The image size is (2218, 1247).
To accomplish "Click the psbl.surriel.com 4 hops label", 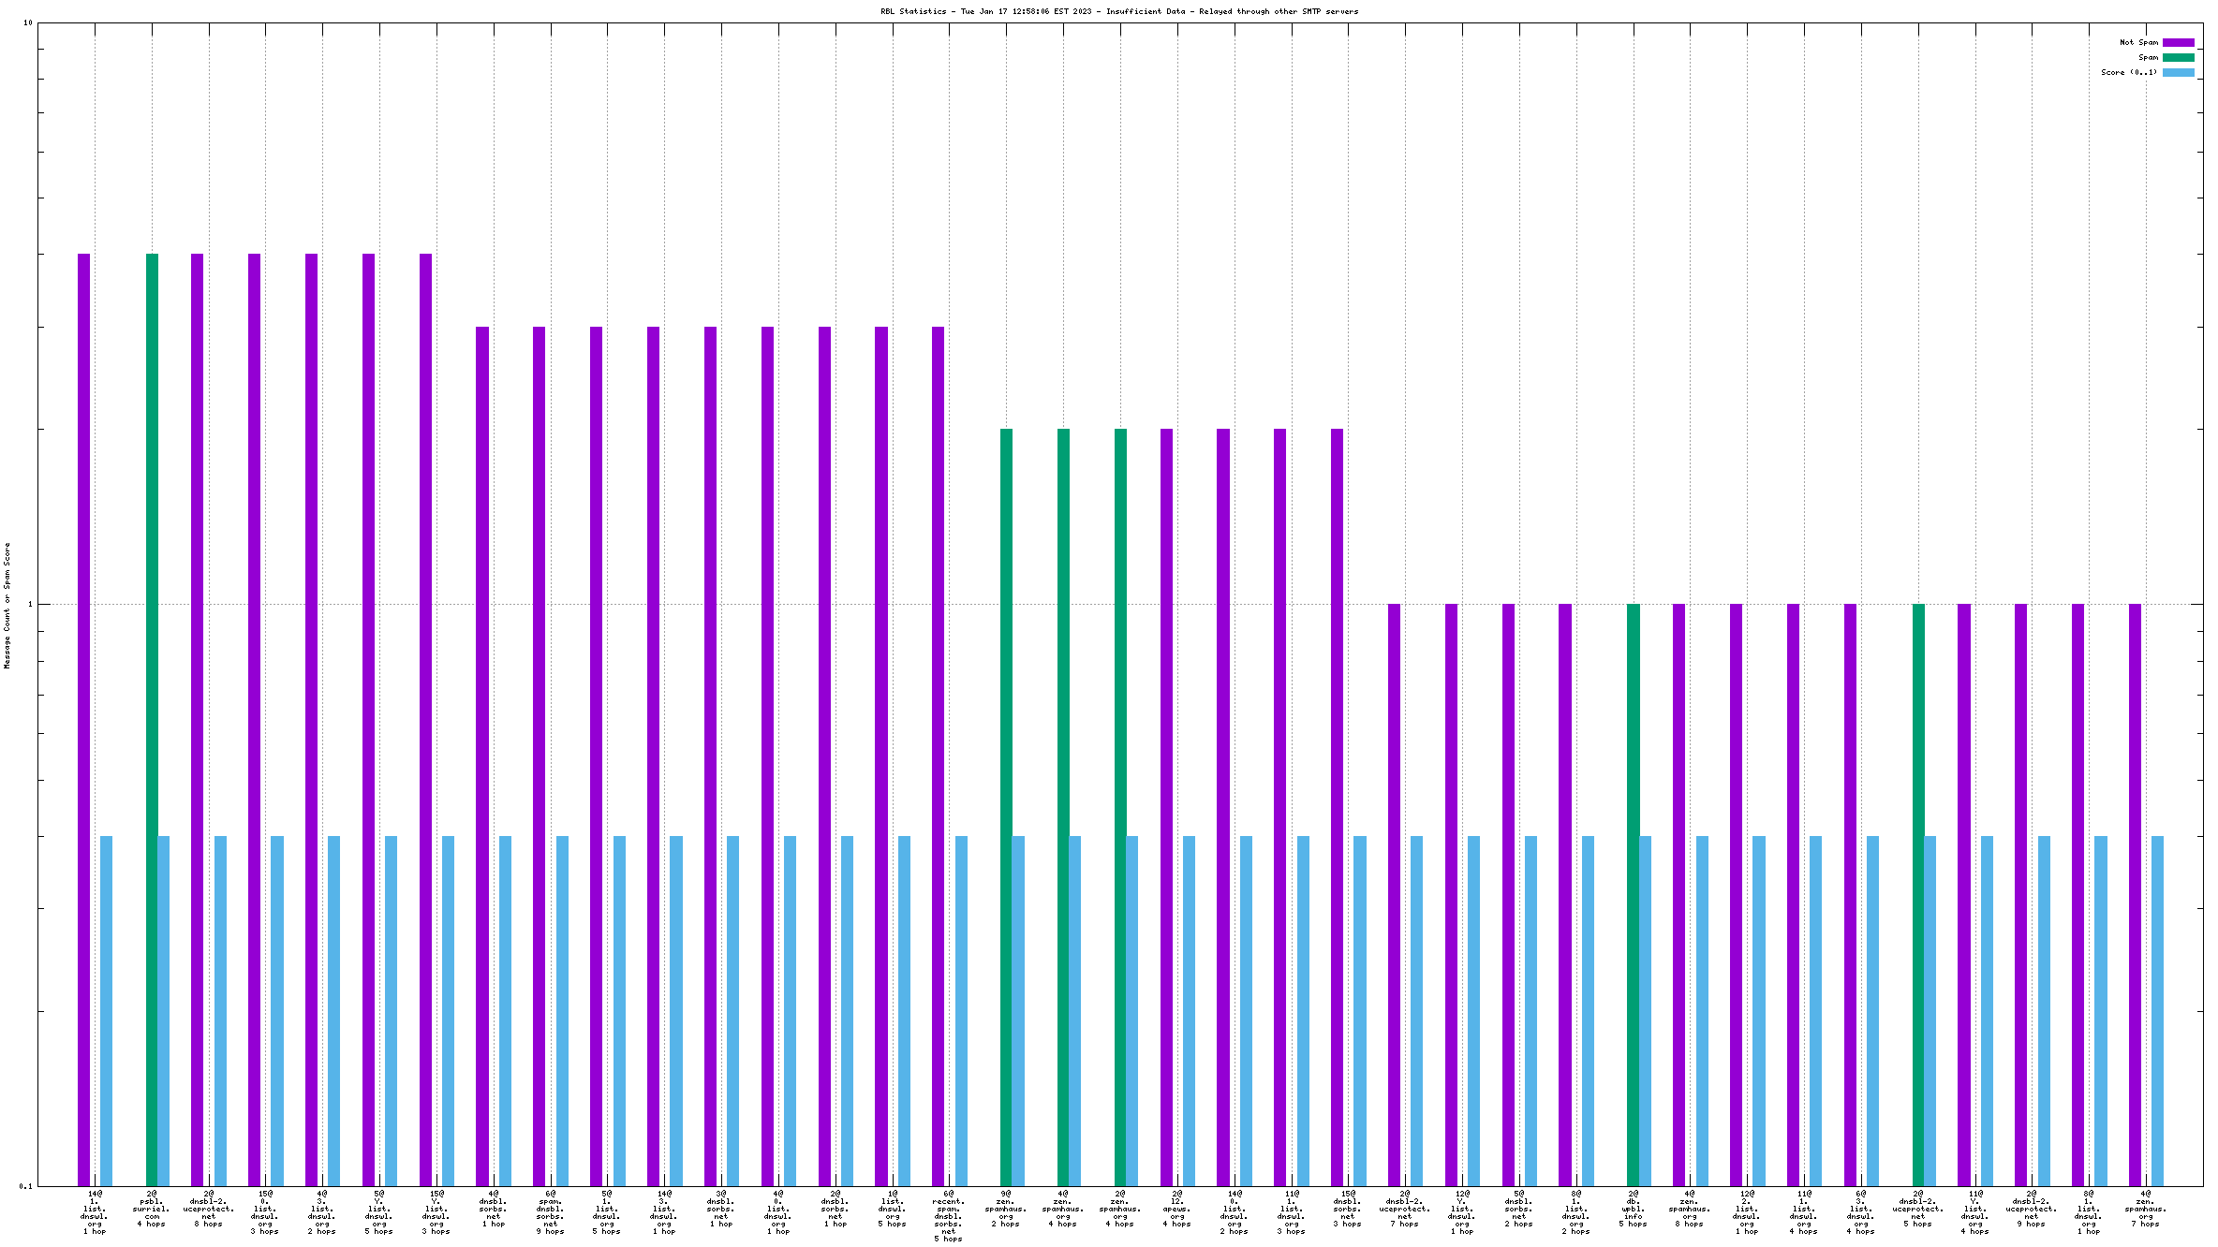I will click(x=152, y=1209).
